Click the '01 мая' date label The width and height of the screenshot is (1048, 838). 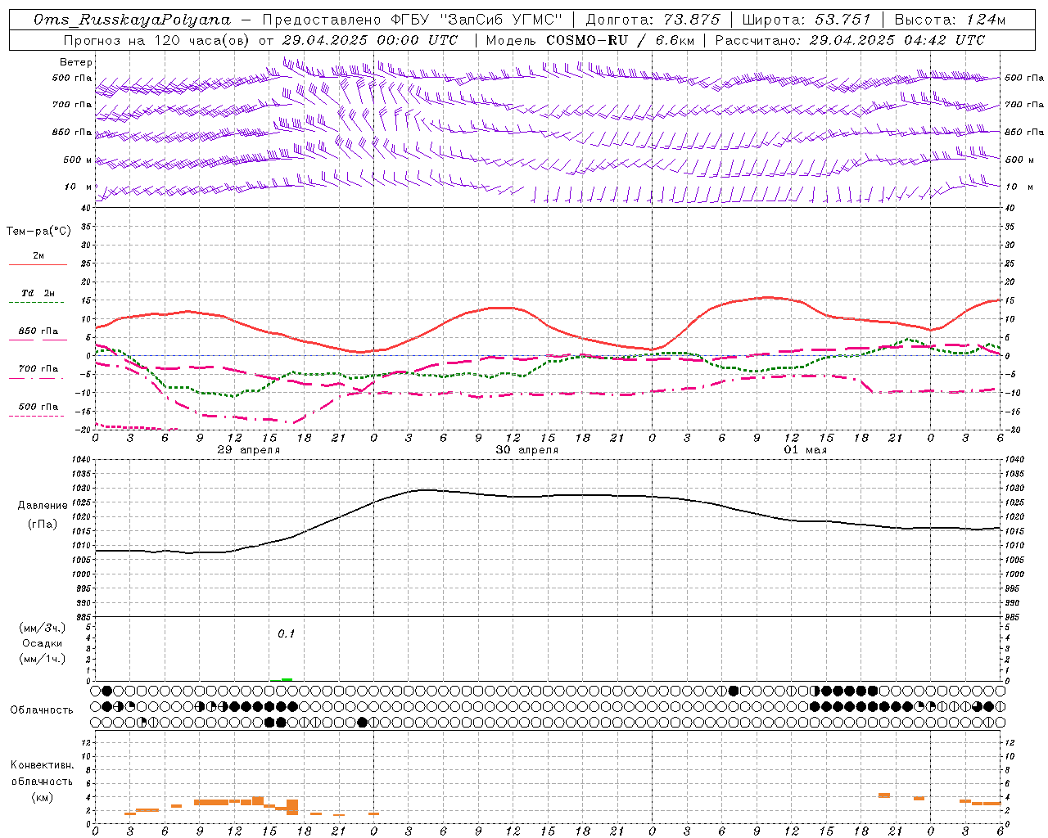pos(806,450)
